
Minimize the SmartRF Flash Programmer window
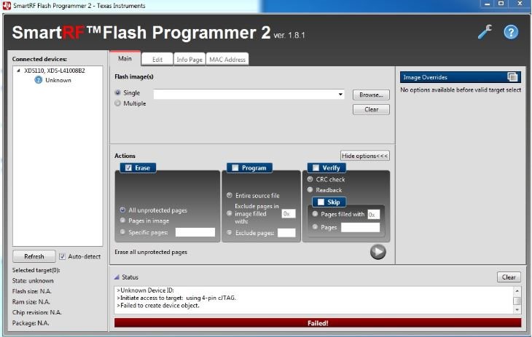tap(488, 4)
